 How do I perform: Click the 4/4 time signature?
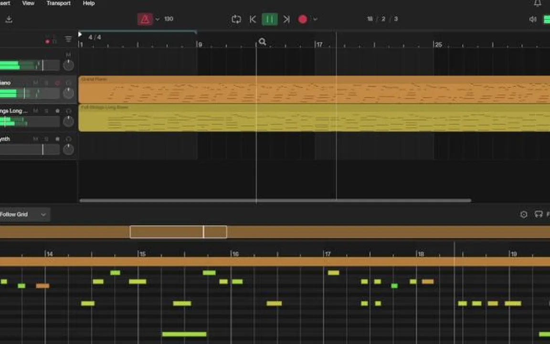click(x=95, y=37)
